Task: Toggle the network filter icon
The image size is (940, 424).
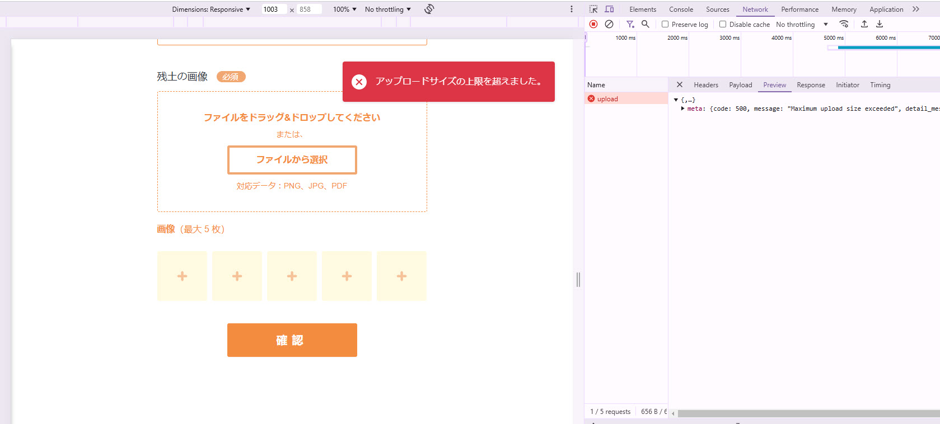Action: pyautogui.click(x=630, y=24)
